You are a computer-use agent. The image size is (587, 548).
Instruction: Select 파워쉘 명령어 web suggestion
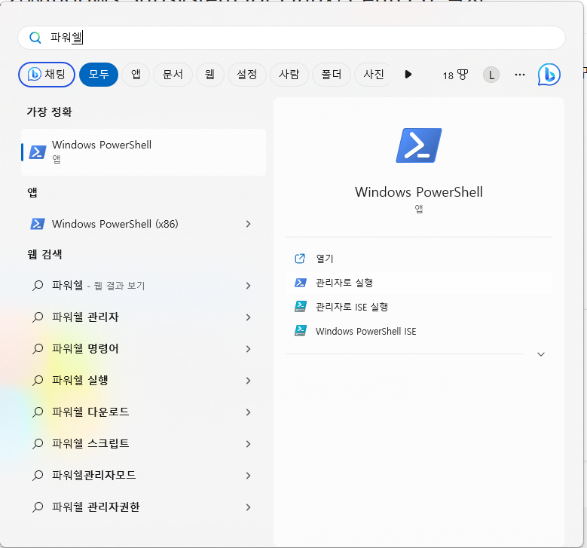(144, 349)
